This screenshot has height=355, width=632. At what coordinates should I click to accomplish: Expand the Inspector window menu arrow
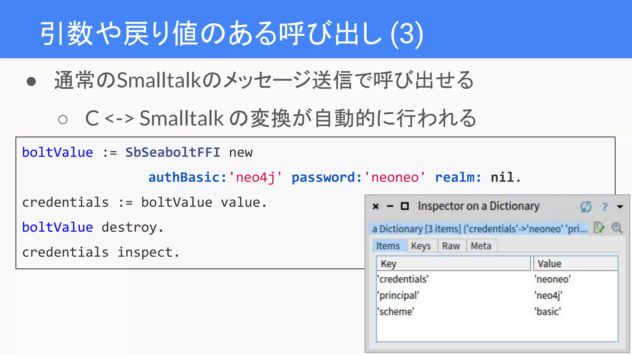[x=620, y=207]
